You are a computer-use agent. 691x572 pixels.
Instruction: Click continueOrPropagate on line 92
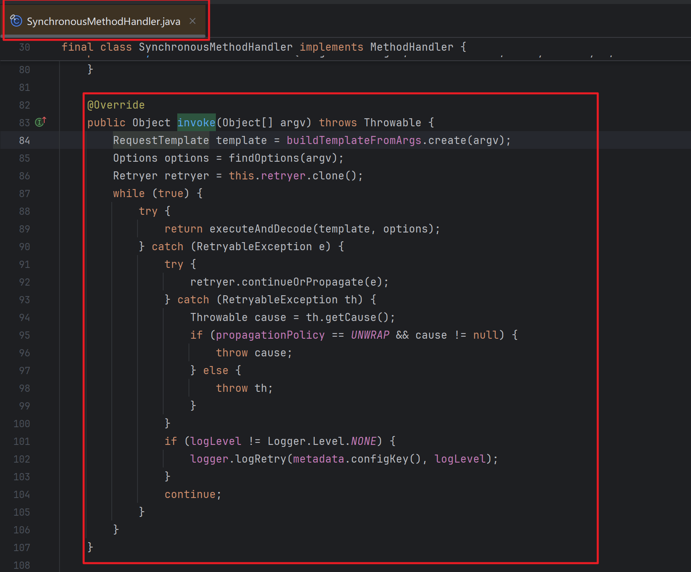(x=302, y=282)
